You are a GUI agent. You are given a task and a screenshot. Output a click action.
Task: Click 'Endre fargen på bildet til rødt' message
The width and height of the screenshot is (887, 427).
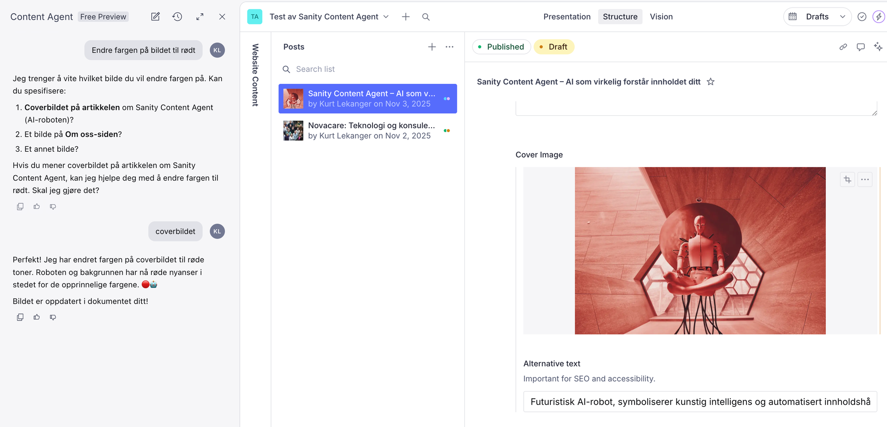[x=143, y=50]
